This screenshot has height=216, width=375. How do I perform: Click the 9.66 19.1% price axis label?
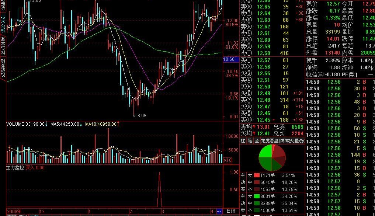(x=232, y=96)
